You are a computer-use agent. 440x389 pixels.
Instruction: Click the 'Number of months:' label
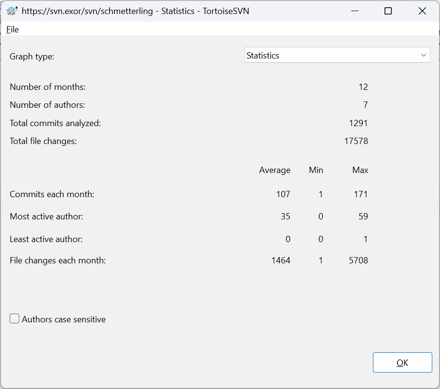48,87
